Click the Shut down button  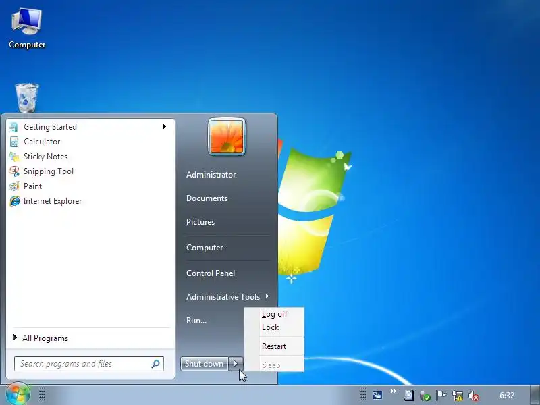click(204, 364)
